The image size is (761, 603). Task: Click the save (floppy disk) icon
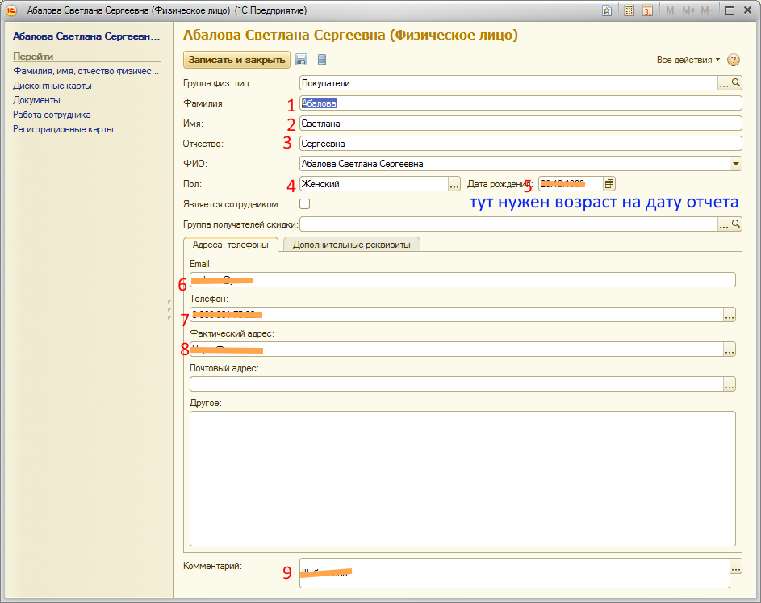pos(302,60)
